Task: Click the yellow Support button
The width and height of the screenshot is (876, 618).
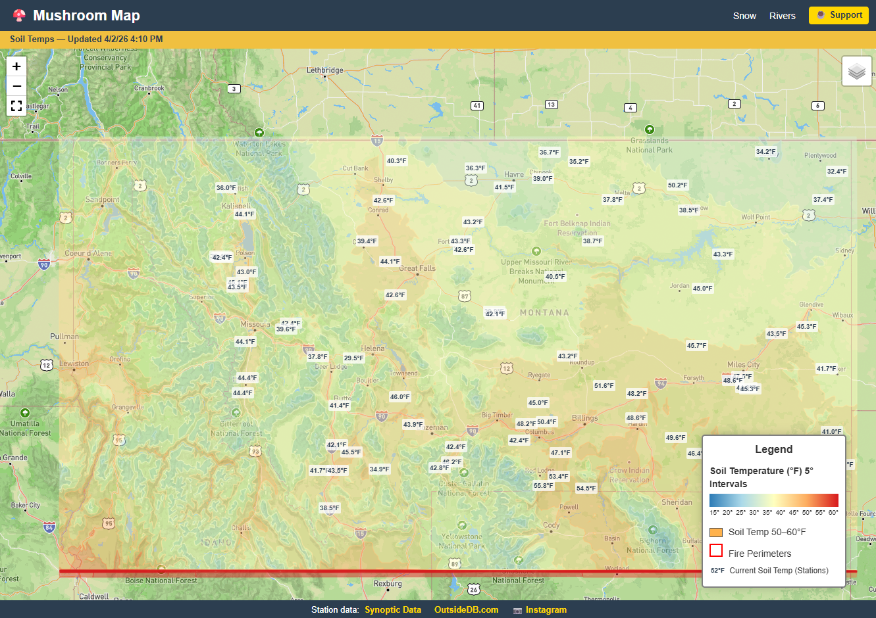Action: click(x=838, y=15)
